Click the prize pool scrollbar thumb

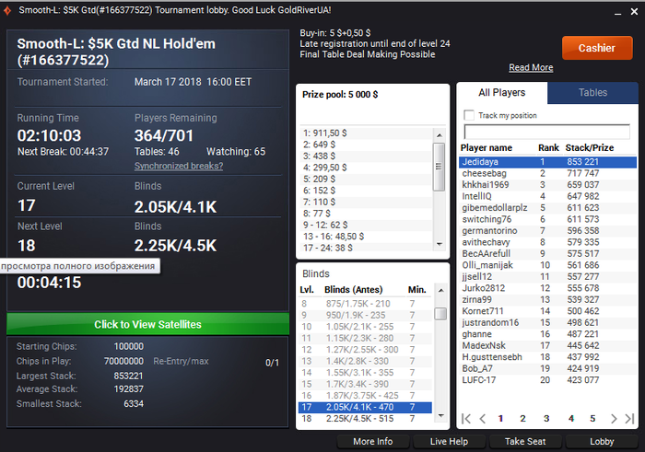(439, 167)
